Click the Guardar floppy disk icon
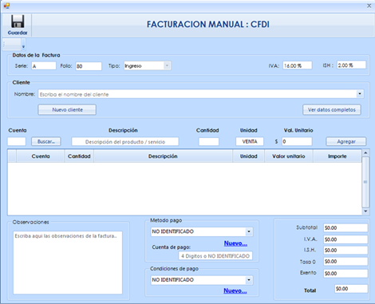 click(x=18, y=22)
